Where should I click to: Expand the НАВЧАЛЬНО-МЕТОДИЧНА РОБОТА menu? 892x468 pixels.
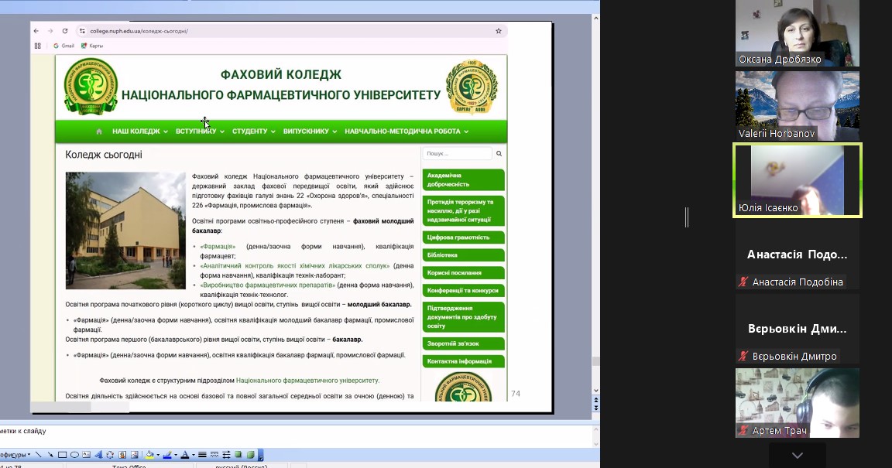[407, 132]
